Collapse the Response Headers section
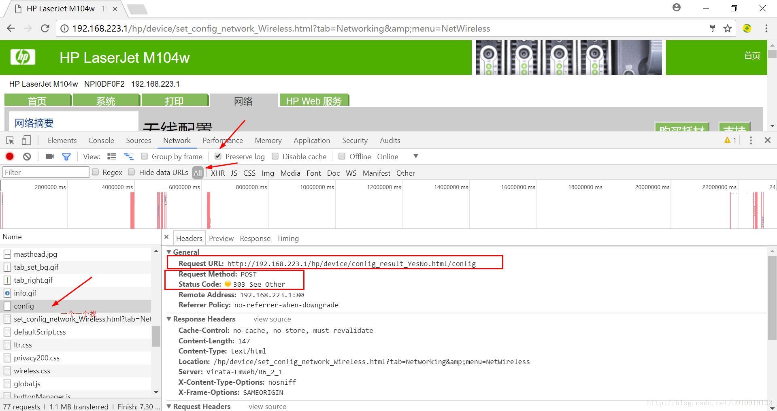 point(169,319)
